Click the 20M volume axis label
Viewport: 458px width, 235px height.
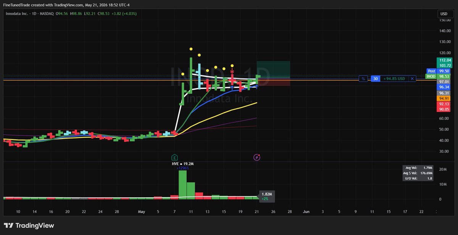(x=442, y=169)
